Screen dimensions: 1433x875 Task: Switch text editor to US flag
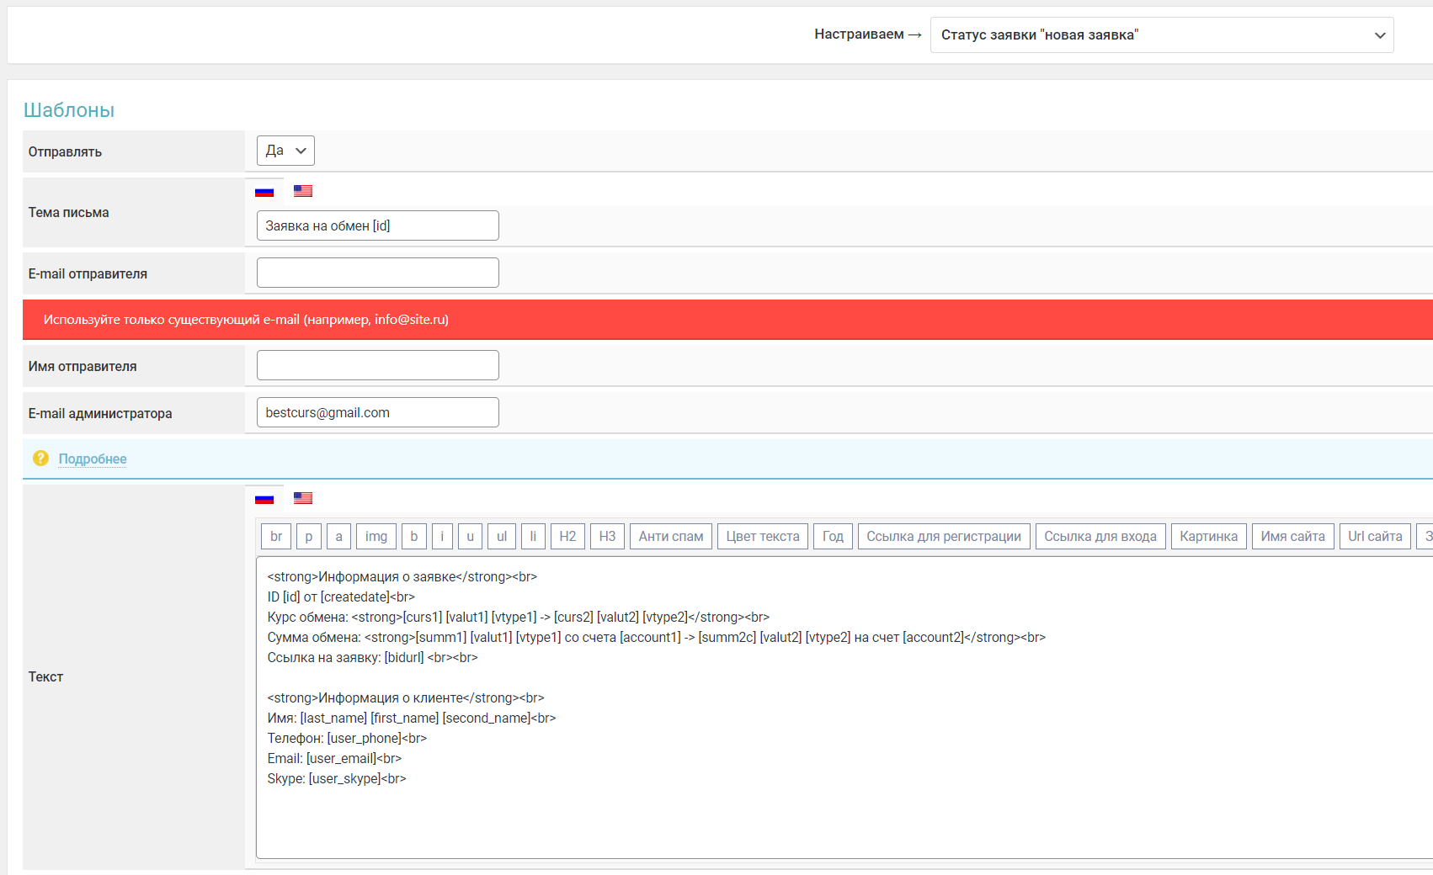coord(303,498)
